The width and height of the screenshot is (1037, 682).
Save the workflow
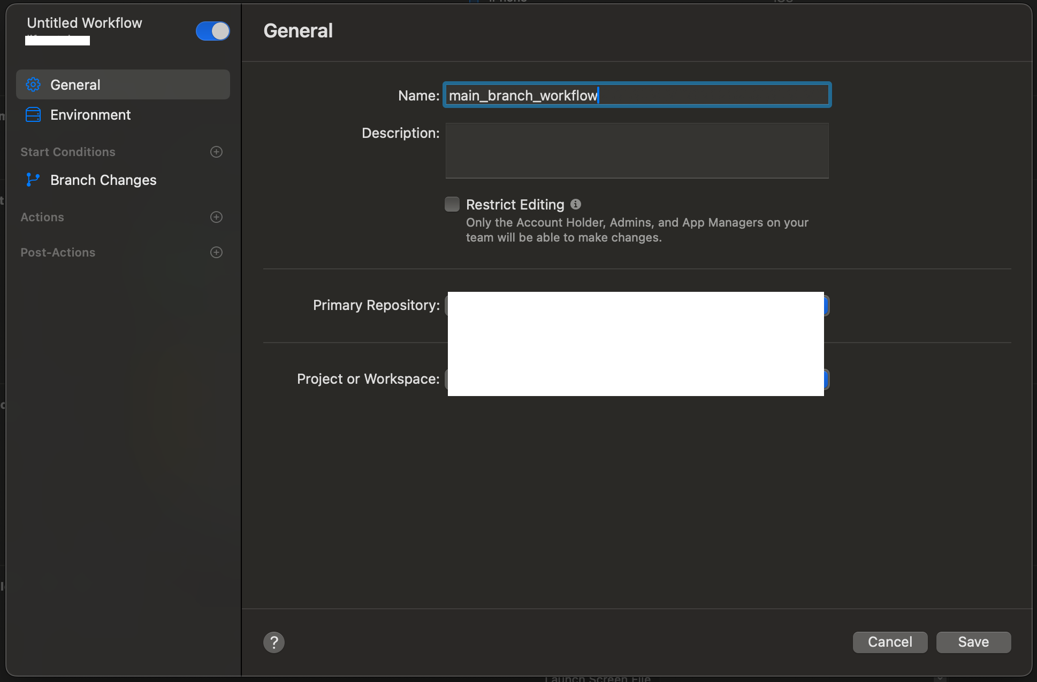tap(973, 642)
